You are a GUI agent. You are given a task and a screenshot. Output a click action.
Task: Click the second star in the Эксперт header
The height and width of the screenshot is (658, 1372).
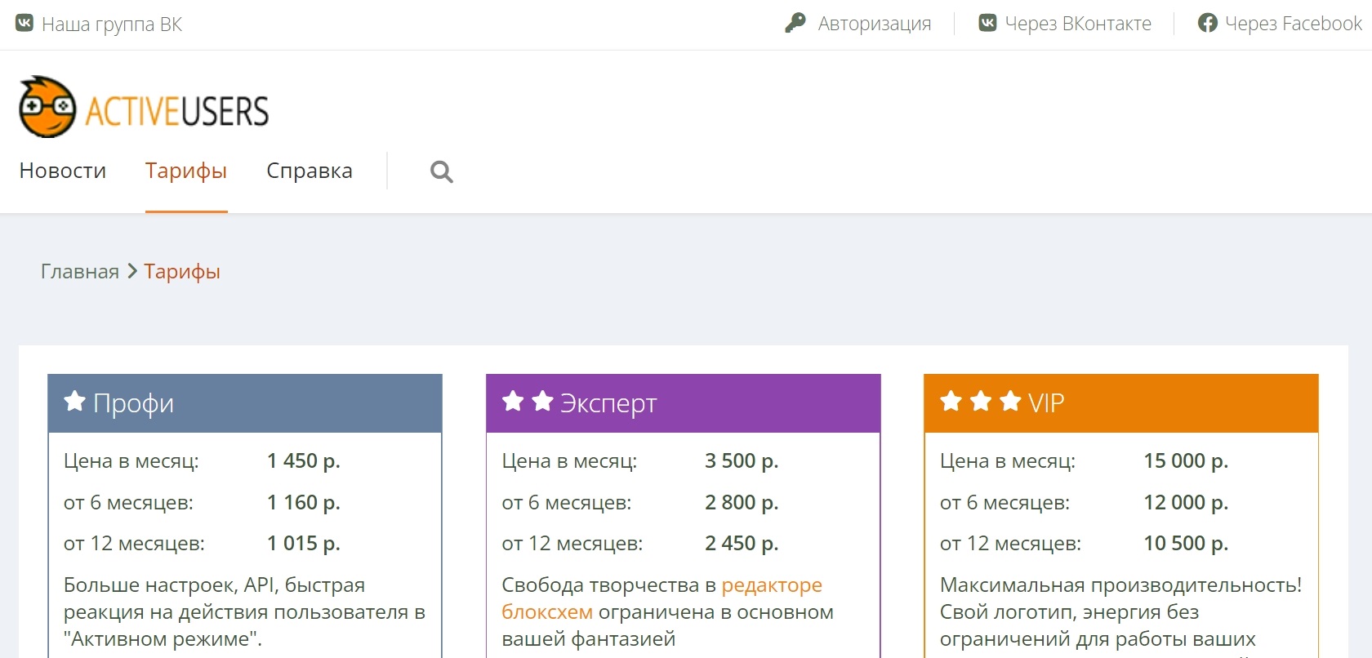click(542, 401)
